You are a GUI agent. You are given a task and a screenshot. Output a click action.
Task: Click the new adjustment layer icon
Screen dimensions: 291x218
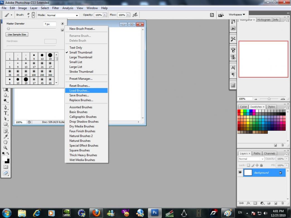262,203
